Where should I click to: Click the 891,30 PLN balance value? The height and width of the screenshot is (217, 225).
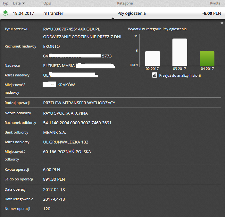tap(54, 179)
